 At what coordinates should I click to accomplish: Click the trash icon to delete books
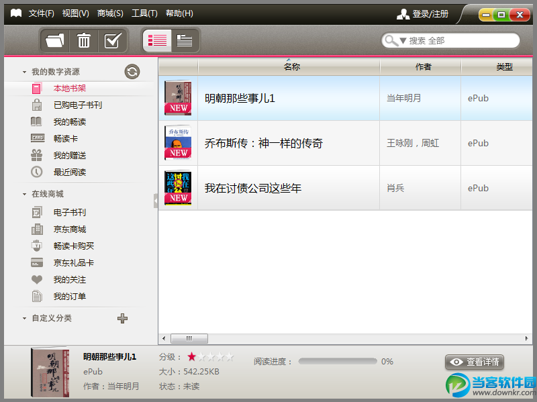[83, 40]
